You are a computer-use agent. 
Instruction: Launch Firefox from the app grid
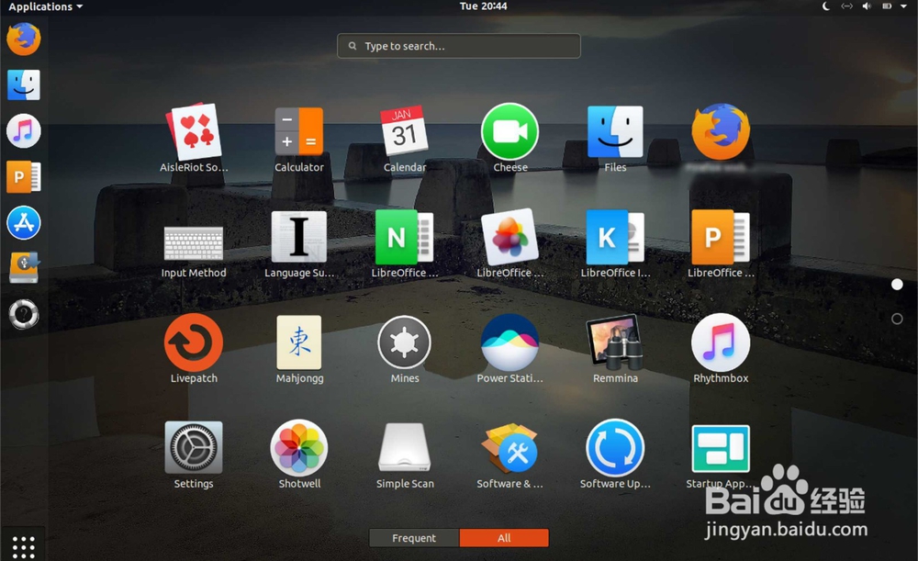pos(720,132)
